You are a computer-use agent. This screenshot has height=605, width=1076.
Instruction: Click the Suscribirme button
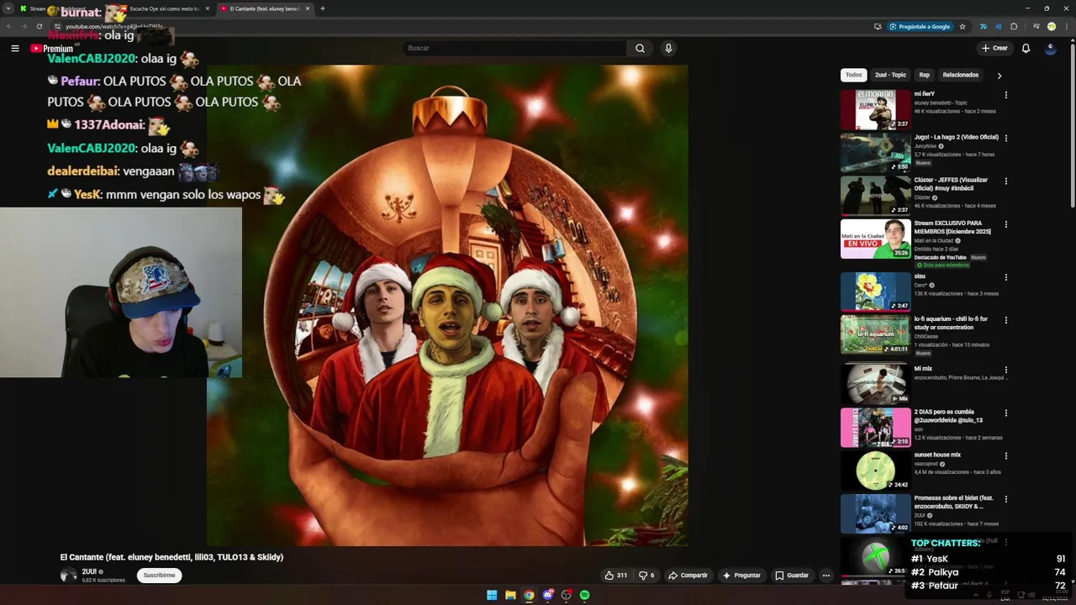coord(159,576)
